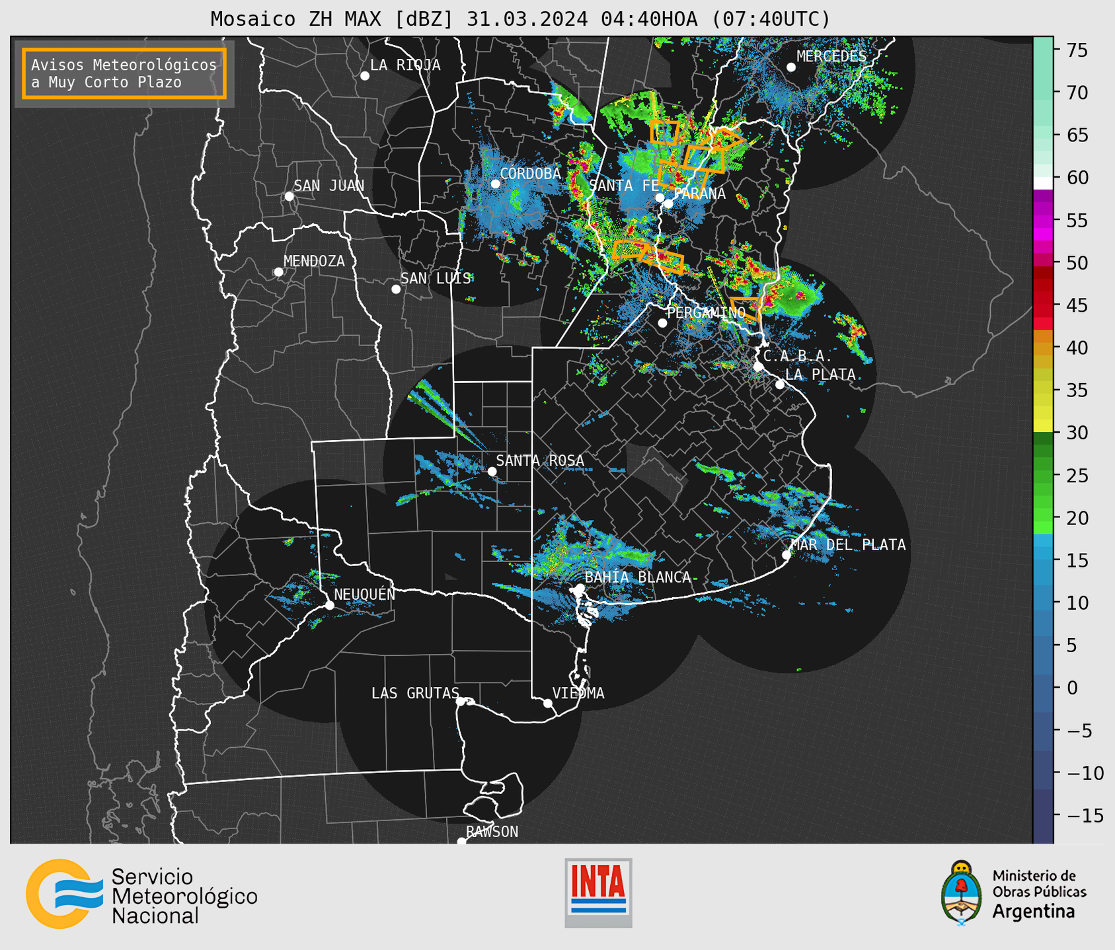Click the colorbar tick label −10
The height and width of the screenshot is (950, 1115).
pos(1085,773)
